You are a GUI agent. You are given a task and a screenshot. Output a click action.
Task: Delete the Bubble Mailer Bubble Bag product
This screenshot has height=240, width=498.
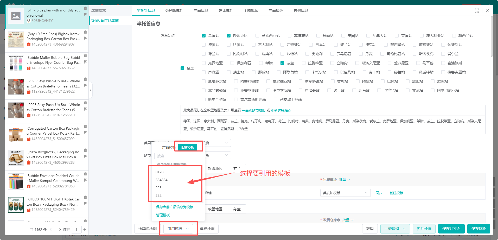point(85,56)
